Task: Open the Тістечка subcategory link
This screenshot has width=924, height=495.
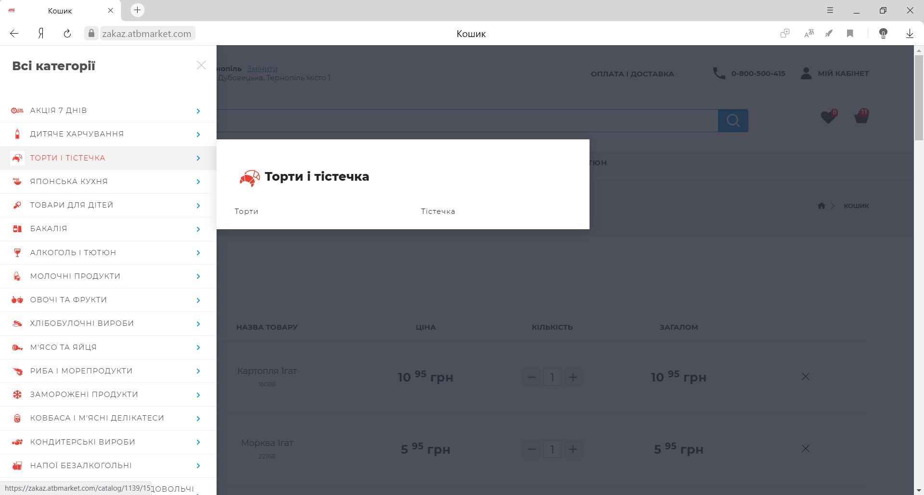Action: [x=437, y=211]
